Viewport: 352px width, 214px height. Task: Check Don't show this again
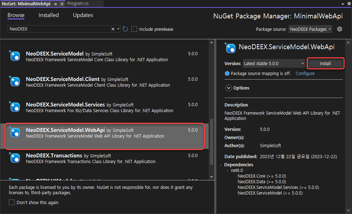[12, 202]
